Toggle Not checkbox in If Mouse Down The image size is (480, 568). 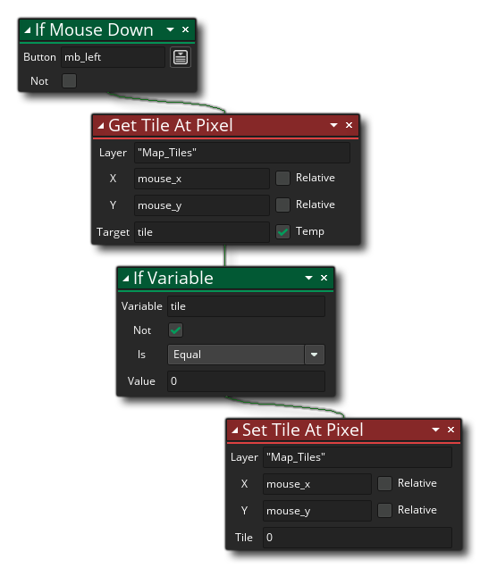[x=69, y=80]
